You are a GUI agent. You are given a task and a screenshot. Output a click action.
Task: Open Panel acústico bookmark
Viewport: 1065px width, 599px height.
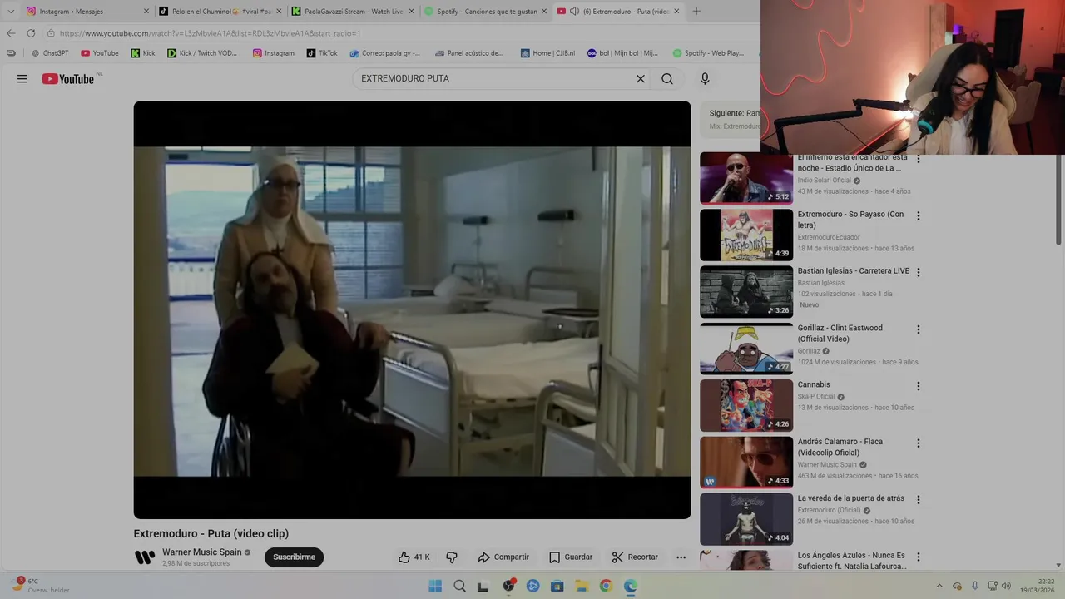pos(469,53)
